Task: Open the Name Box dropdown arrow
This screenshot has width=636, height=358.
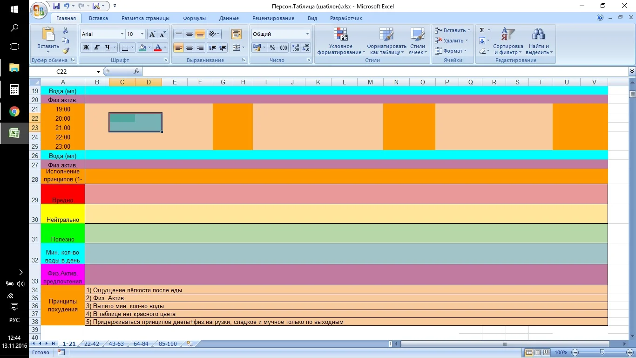Action: click(98, 72)
